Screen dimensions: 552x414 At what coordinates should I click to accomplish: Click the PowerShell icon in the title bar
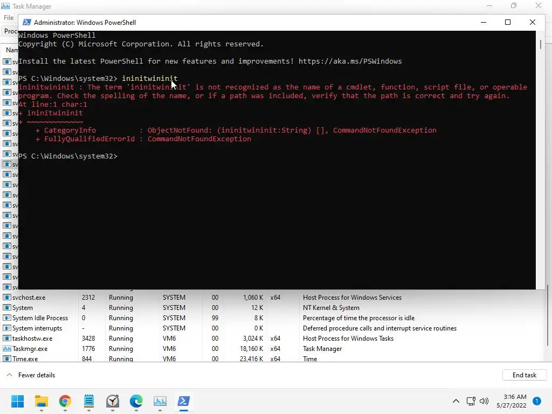click(x=26, y=22)
